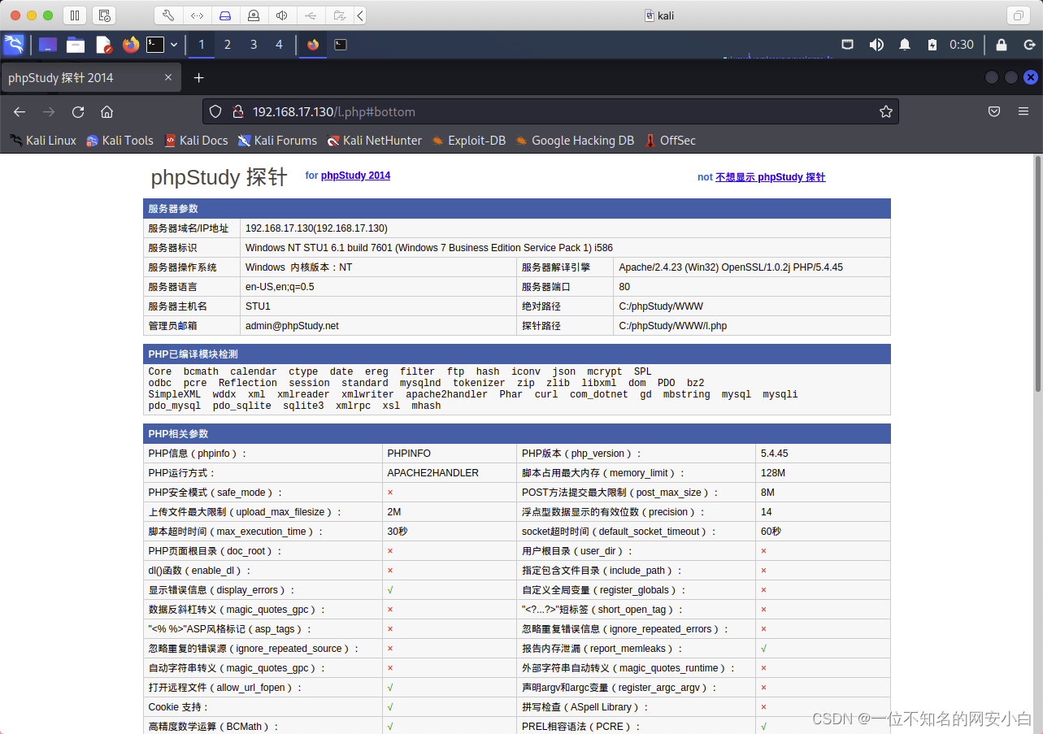Switch to workspace 4
Image resolution: width=1043 pixels, height=734 pixels.
pos(280,45)
